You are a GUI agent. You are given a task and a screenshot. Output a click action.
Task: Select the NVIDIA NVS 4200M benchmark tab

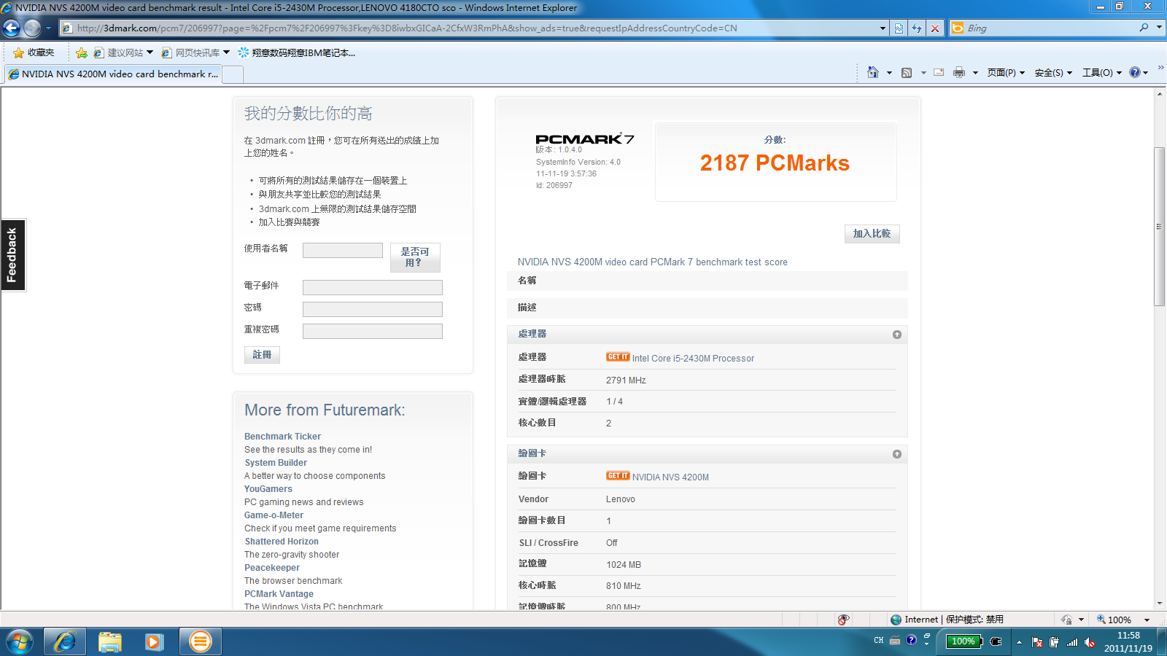(113, 74)
